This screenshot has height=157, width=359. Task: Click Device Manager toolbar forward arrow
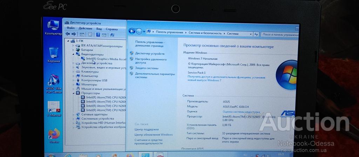pyautogui.click(x=74, y=34)
